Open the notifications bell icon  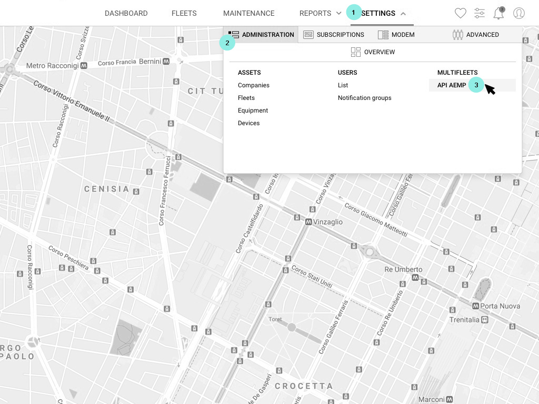tap(499, 13)
